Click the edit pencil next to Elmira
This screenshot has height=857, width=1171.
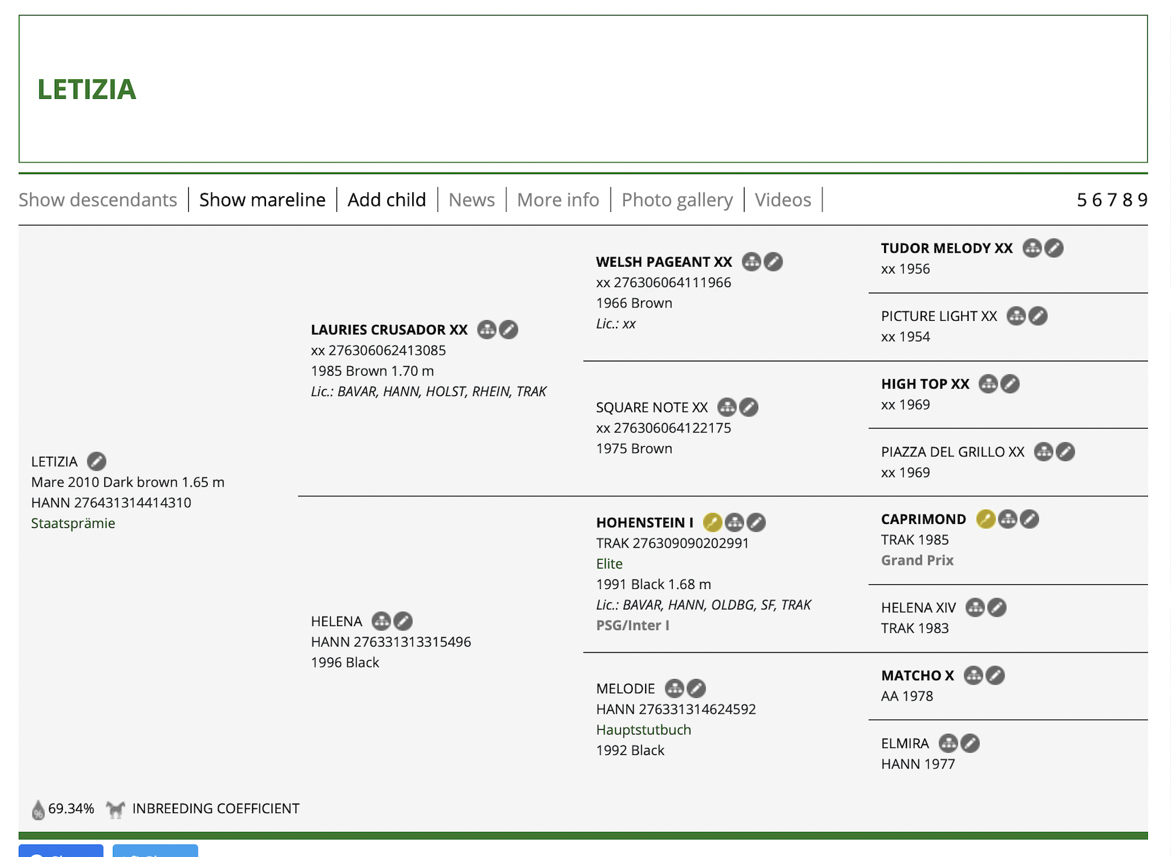970,743
